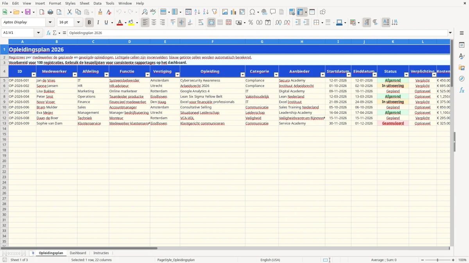The height and width of the screenshot is (263, 469).
Task: Copy the selection
Action: (x=78, y=12)
